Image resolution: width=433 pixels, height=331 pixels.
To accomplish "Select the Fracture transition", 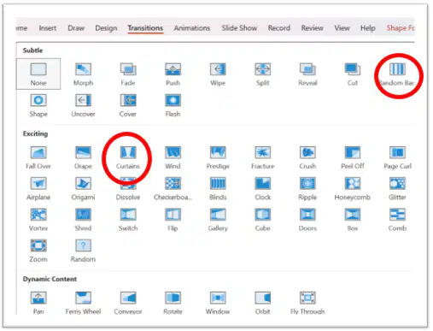I will point(262,157).
